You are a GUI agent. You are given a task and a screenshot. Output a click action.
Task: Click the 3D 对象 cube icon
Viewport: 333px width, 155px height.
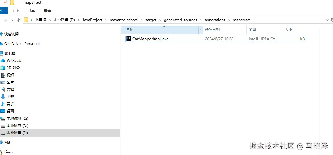tap(2, 68)
